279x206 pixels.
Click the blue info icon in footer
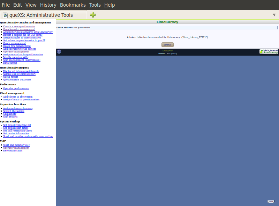[59, 52]
